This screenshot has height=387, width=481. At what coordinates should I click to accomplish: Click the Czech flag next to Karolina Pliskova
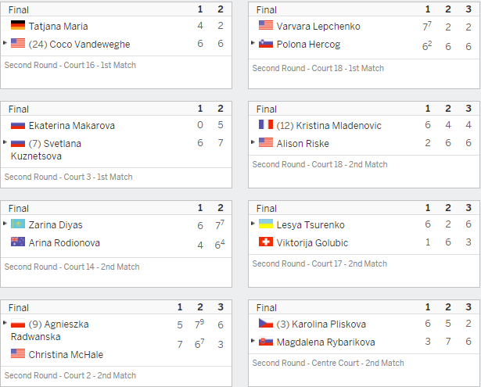pos(266,323)
